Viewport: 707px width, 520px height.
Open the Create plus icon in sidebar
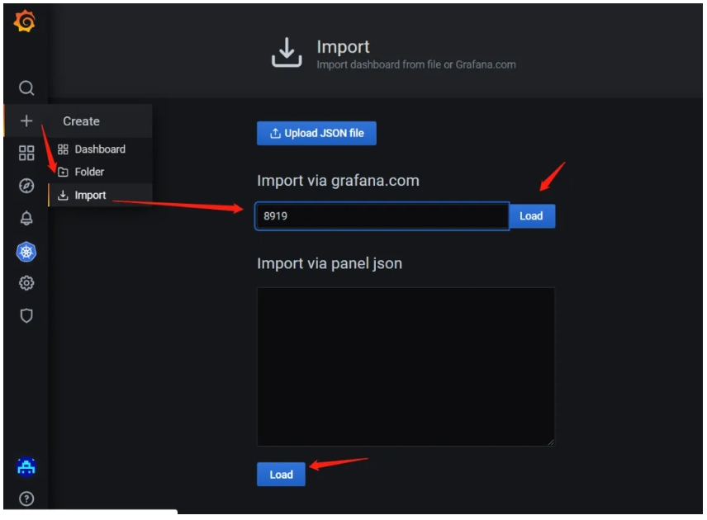tap(26, 121)
